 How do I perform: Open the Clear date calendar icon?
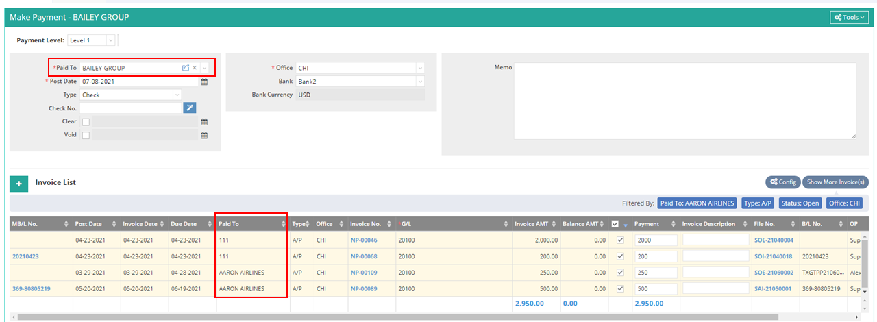coord(204,121)
